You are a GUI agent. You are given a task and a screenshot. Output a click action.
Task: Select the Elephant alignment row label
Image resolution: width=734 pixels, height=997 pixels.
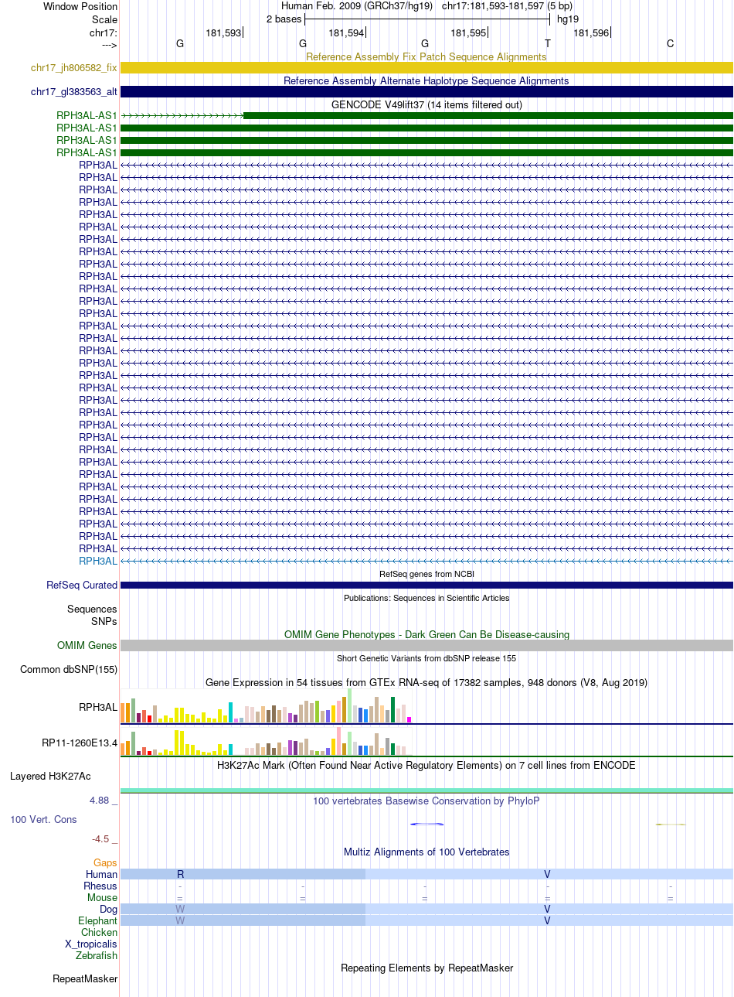[97, 920]
